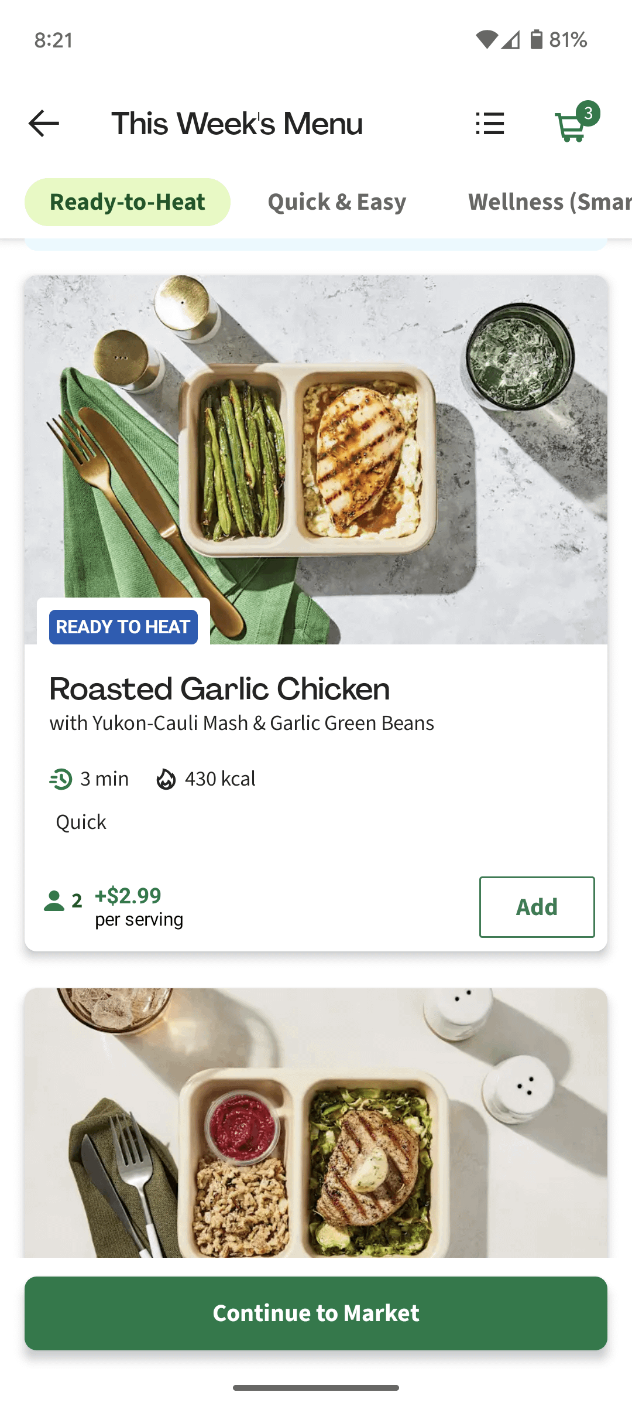Switch to the Quick & Easy tab

tap(336, 202)
